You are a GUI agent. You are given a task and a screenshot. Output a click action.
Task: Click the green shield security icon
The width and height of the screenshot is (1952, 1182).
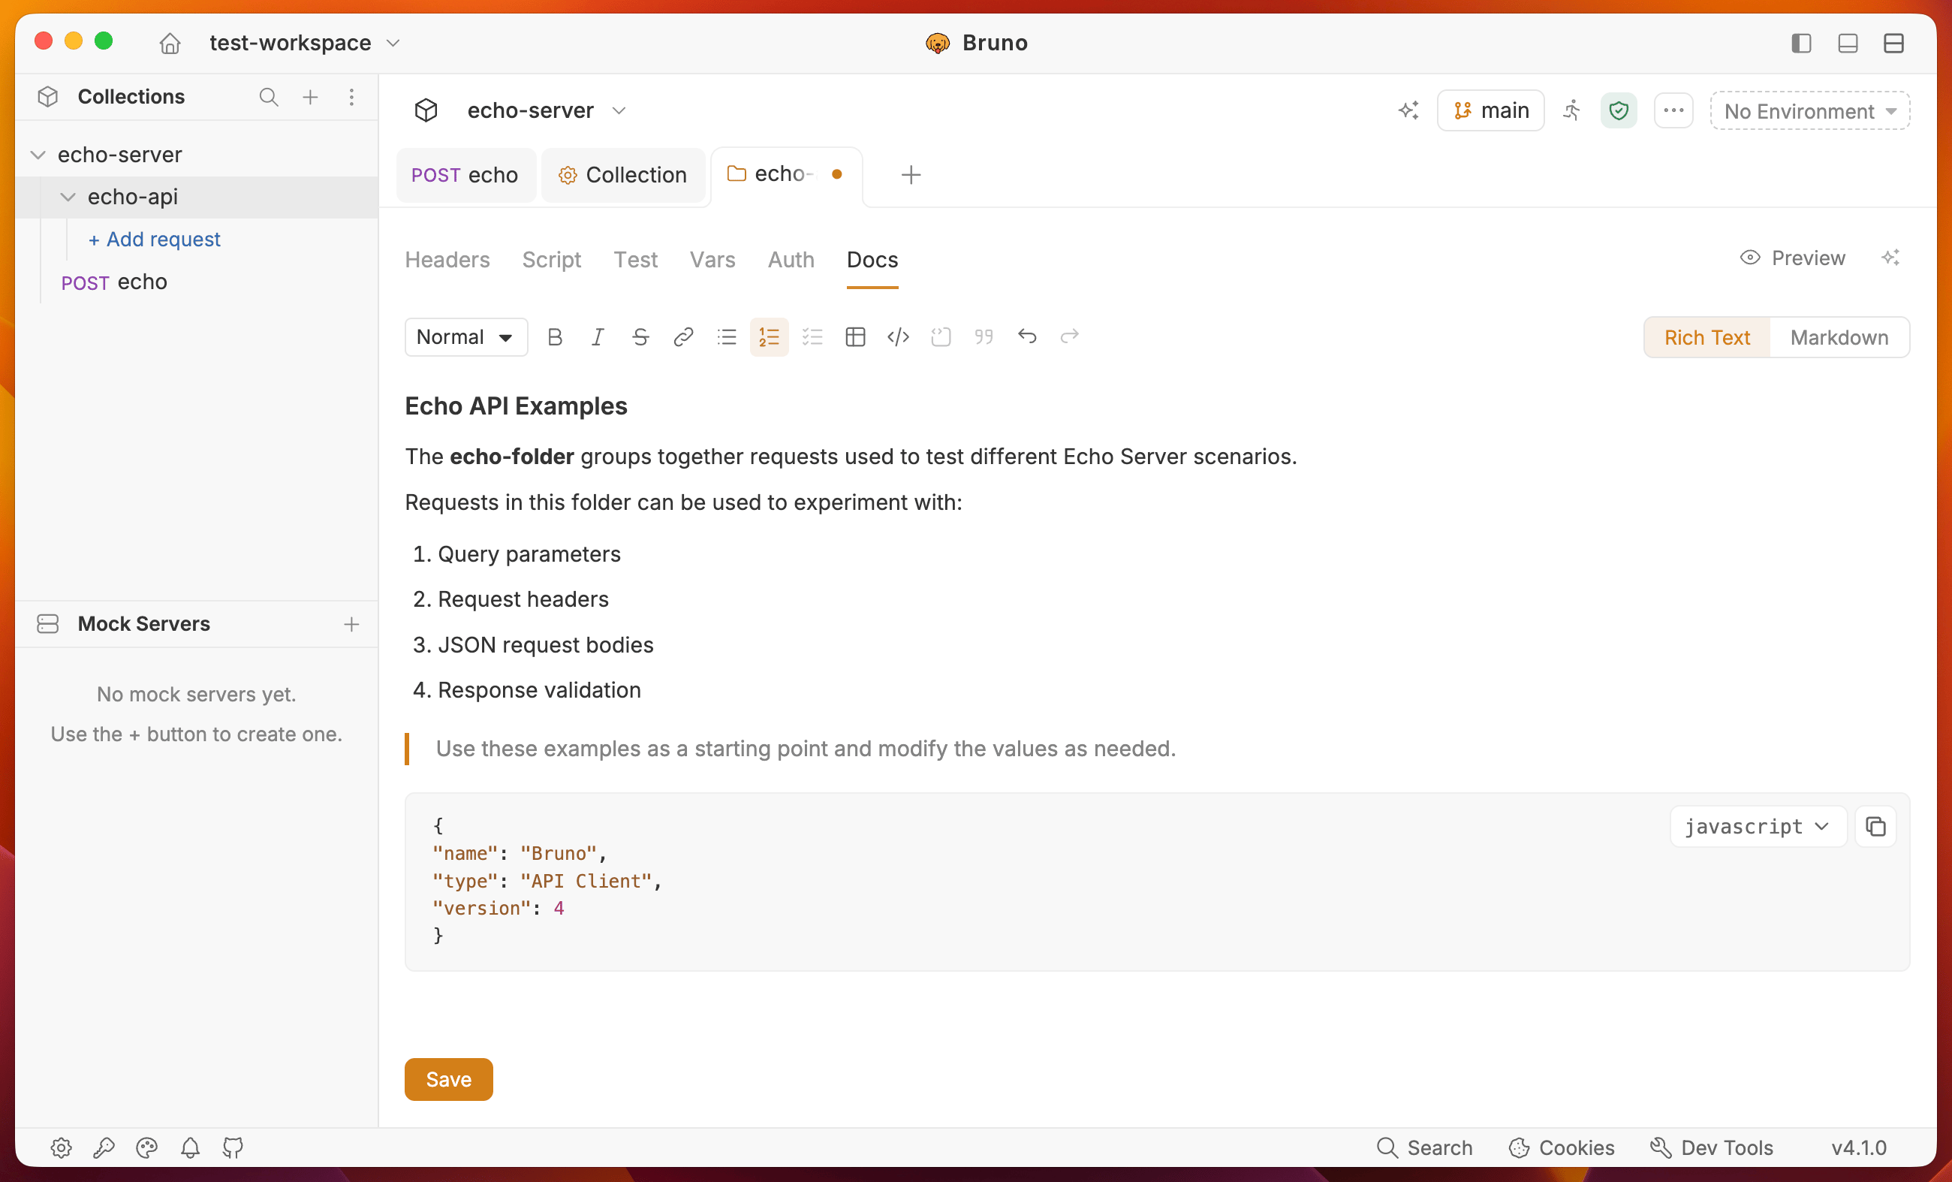click(1619, 110)
